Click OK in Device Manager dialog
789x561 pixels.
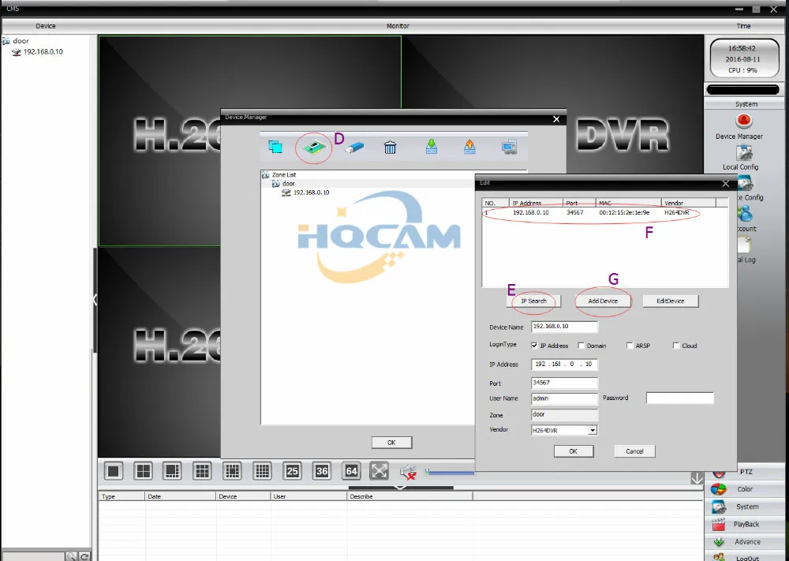click(391, 443)
